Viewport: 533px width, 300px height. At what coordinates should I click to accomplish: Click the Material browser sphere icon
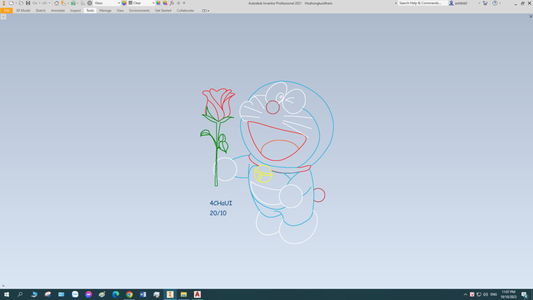(x=90, y=3)
